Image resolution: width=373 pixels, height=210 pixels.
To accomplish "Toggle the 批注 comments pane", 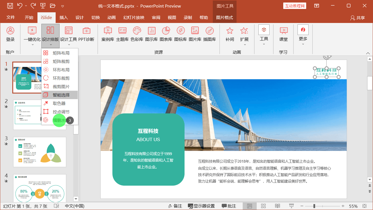I will tap(229, 206).
